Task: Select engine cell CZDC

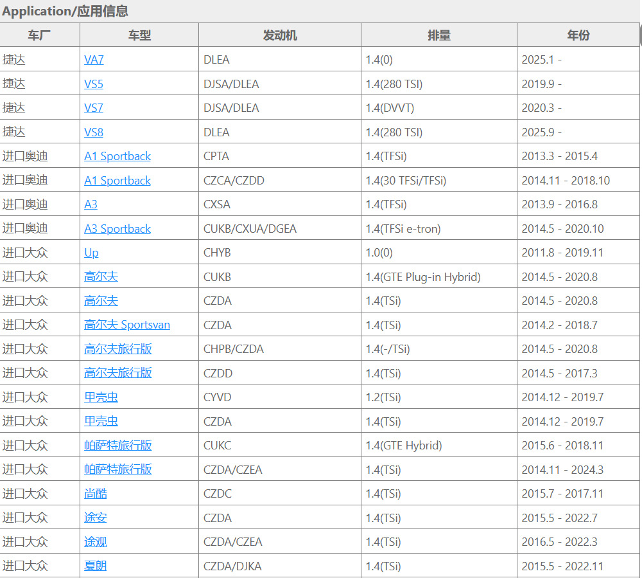Action: 280,494
